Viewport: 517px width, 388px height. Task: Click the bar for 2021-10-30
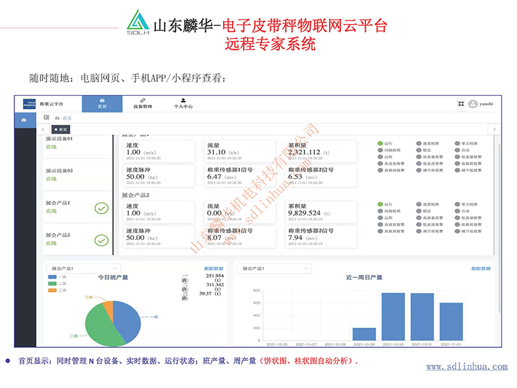[x=393, y=316]
